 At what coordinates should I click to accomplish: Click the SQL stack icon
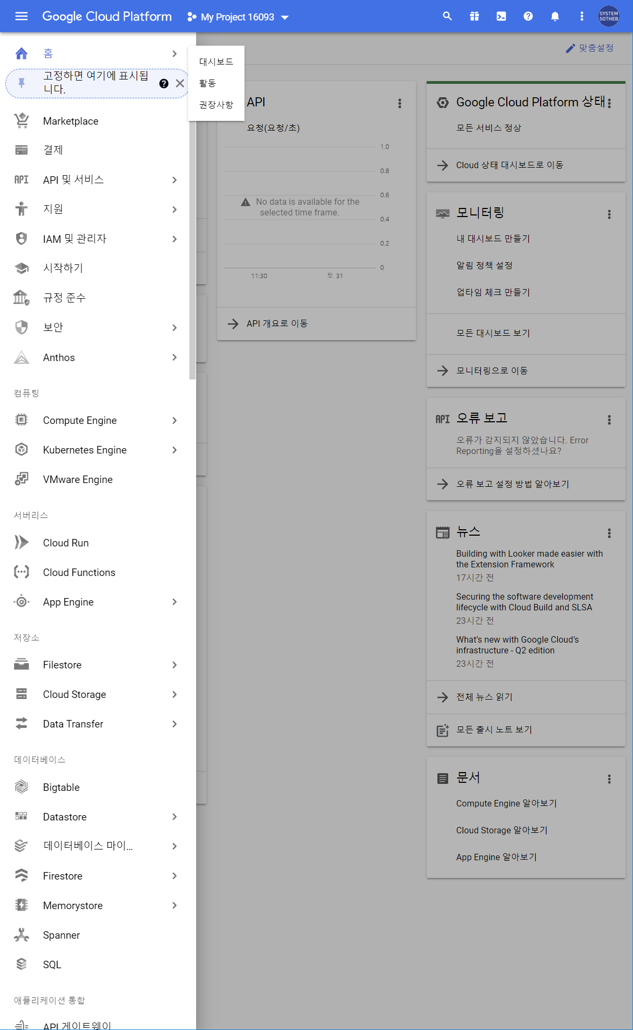click(21, 964)
